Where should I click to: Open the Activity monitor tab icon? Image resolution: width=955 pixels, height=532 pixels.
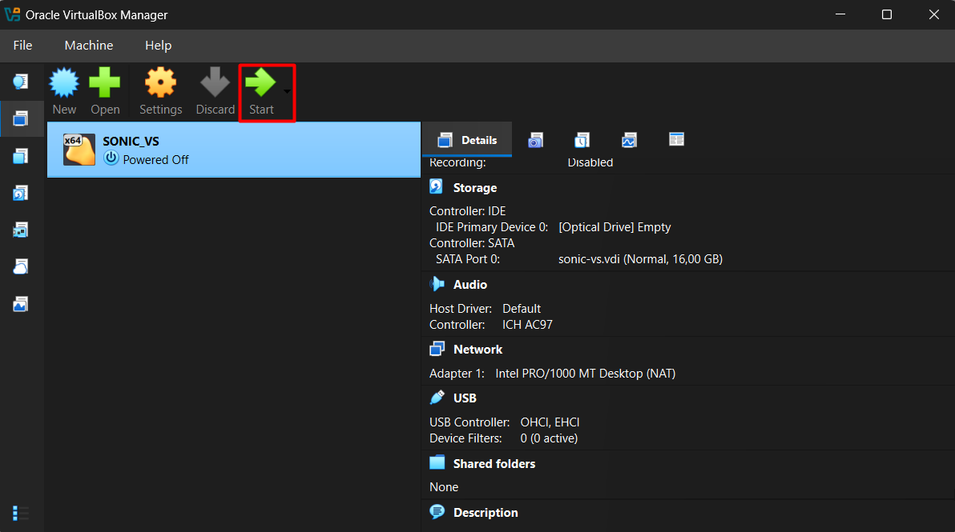click(x=629, y=141)
